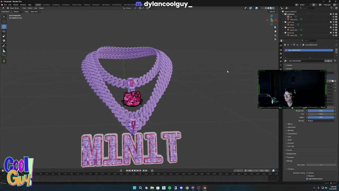Viewport: 339px width, 191px height.
Task: Select the Scale tool
Action: (x=4, y=36)
